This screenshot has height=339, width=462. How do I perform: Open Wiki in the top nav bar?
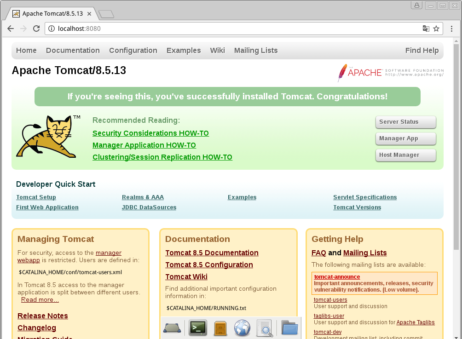click(x=218, y=50)
